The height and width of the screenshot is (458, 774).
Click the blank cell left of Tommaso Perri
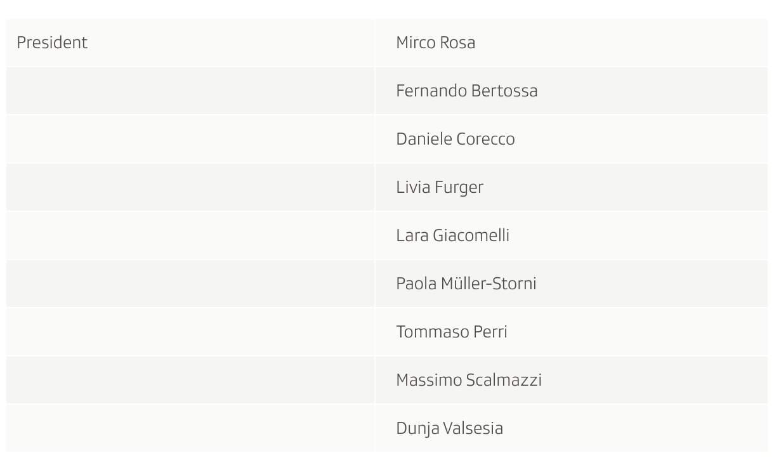190,332
